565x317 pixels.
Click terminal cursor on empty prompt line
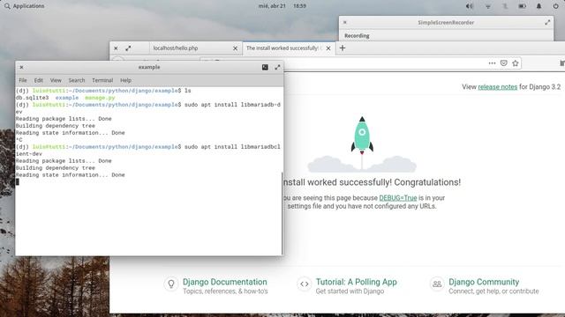[x=18, y=182]
